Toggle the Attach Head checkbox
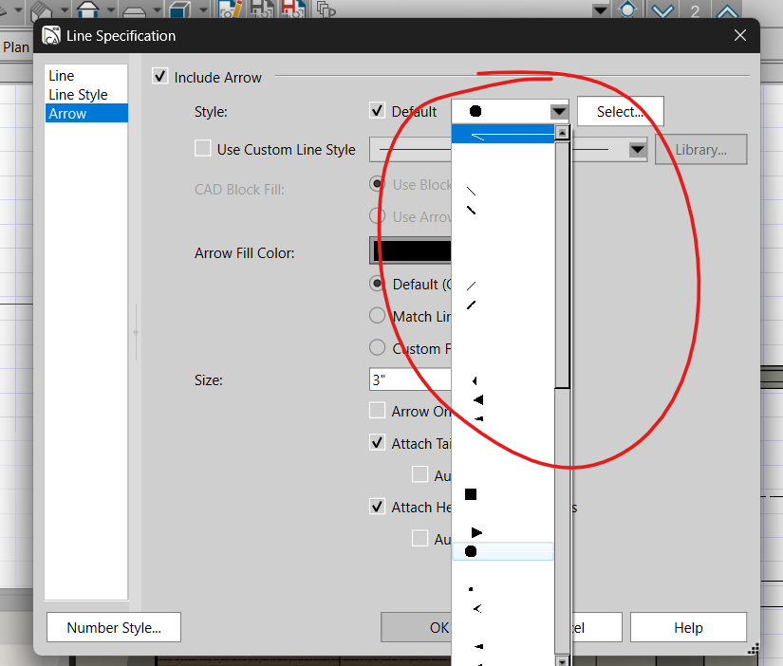The height and width of the screenshot is (666, 783). pyautogui.click(x=377, y=507)
